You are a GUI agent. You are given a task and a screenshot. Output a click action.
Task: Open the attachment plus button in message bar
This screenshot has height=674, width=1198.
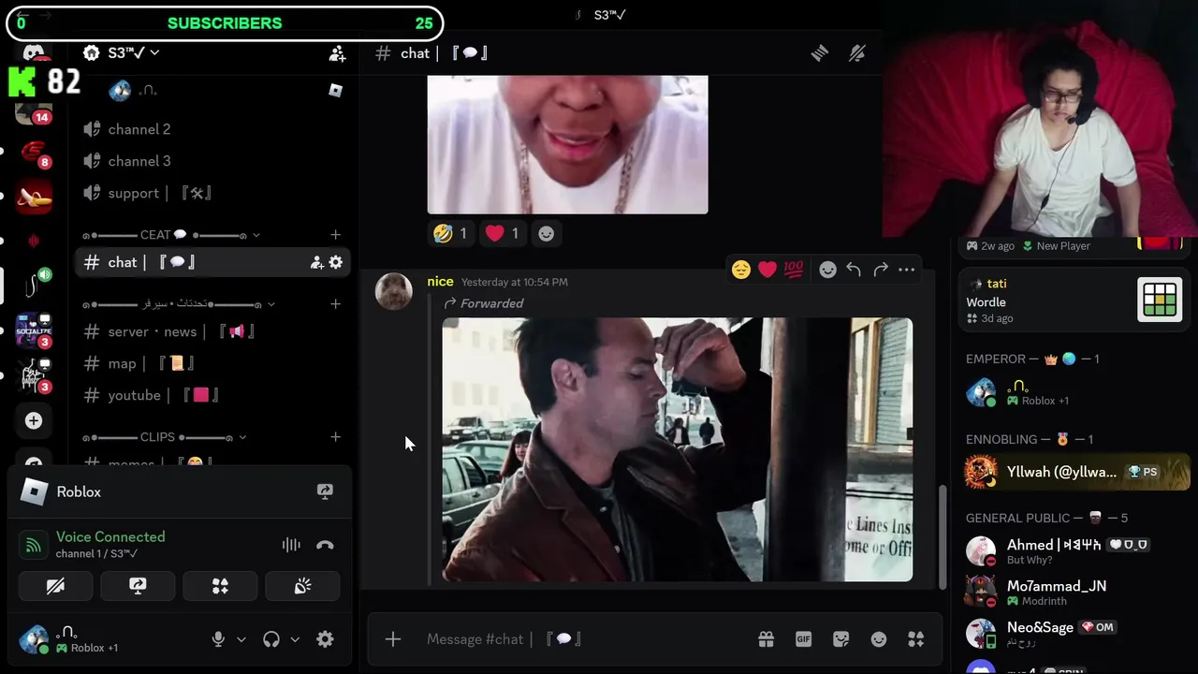pos(393,639)
